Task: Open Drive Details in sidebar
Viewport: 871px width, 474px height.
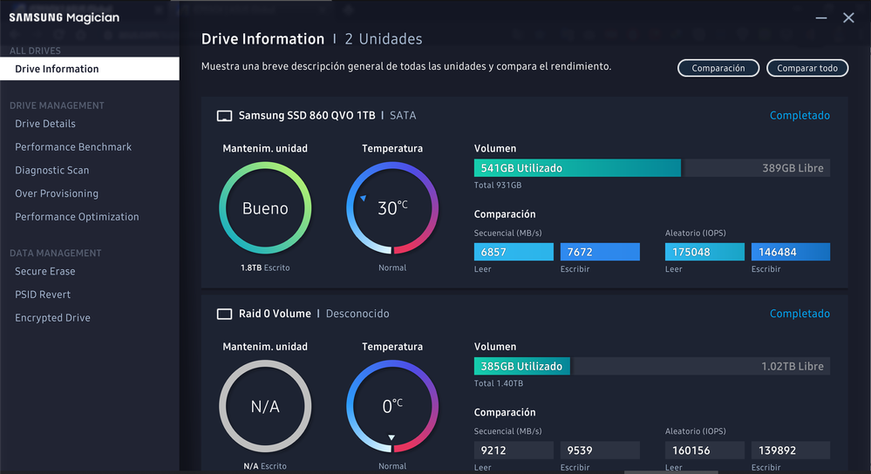Action: point(45,124)
